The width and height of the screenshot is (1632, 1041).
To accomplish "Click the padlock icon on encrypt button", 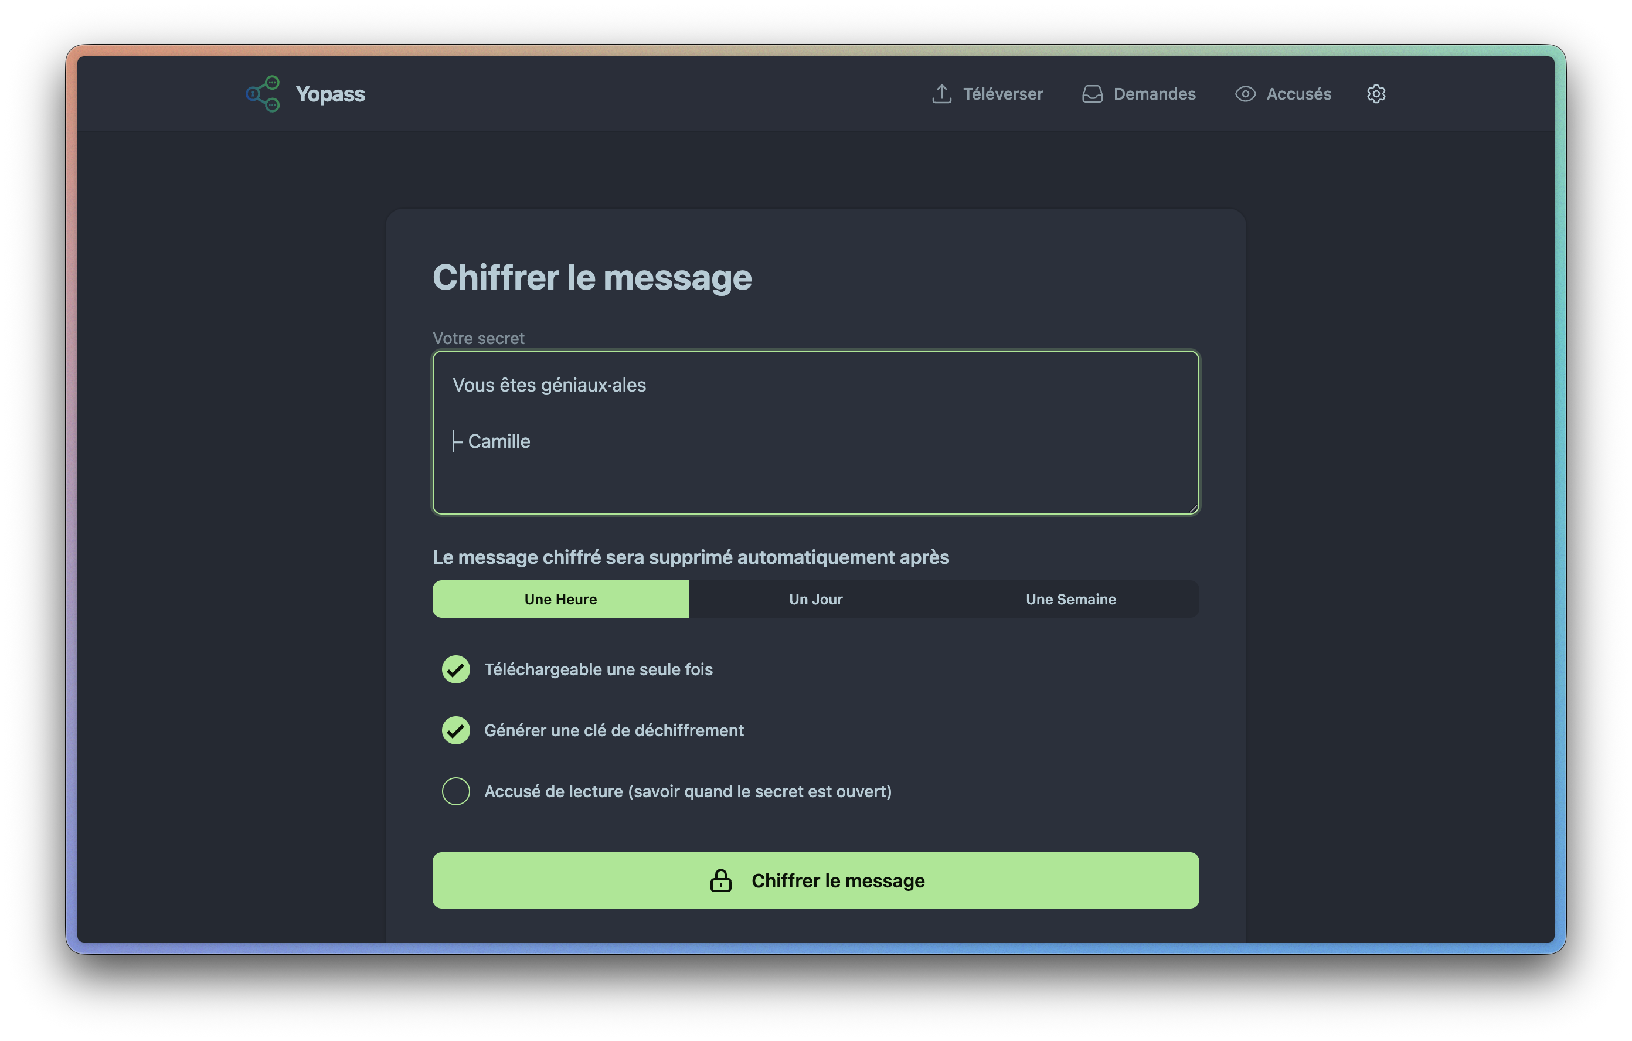I will click(x=720, y=880).
